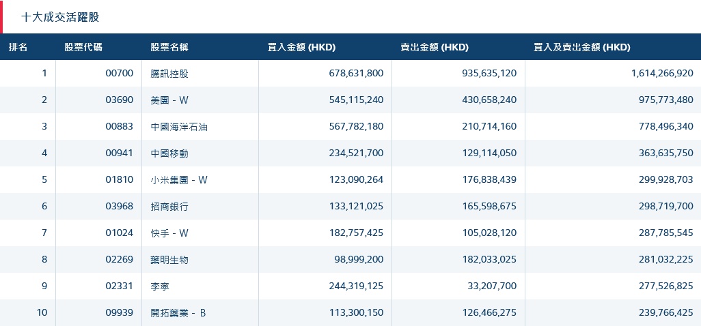The height and width of the screenshot is (326, 701).
Task: Click the 排名 column header
Action: tap(18, 47)
